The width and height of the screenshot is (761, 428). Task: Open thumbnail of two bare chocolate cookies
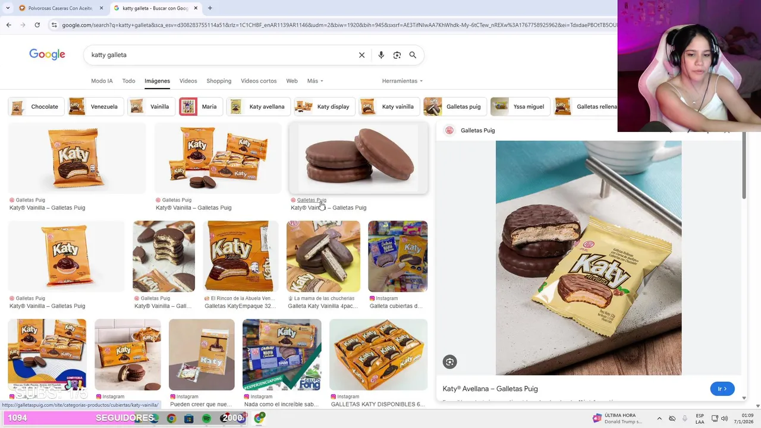point(358,158)
